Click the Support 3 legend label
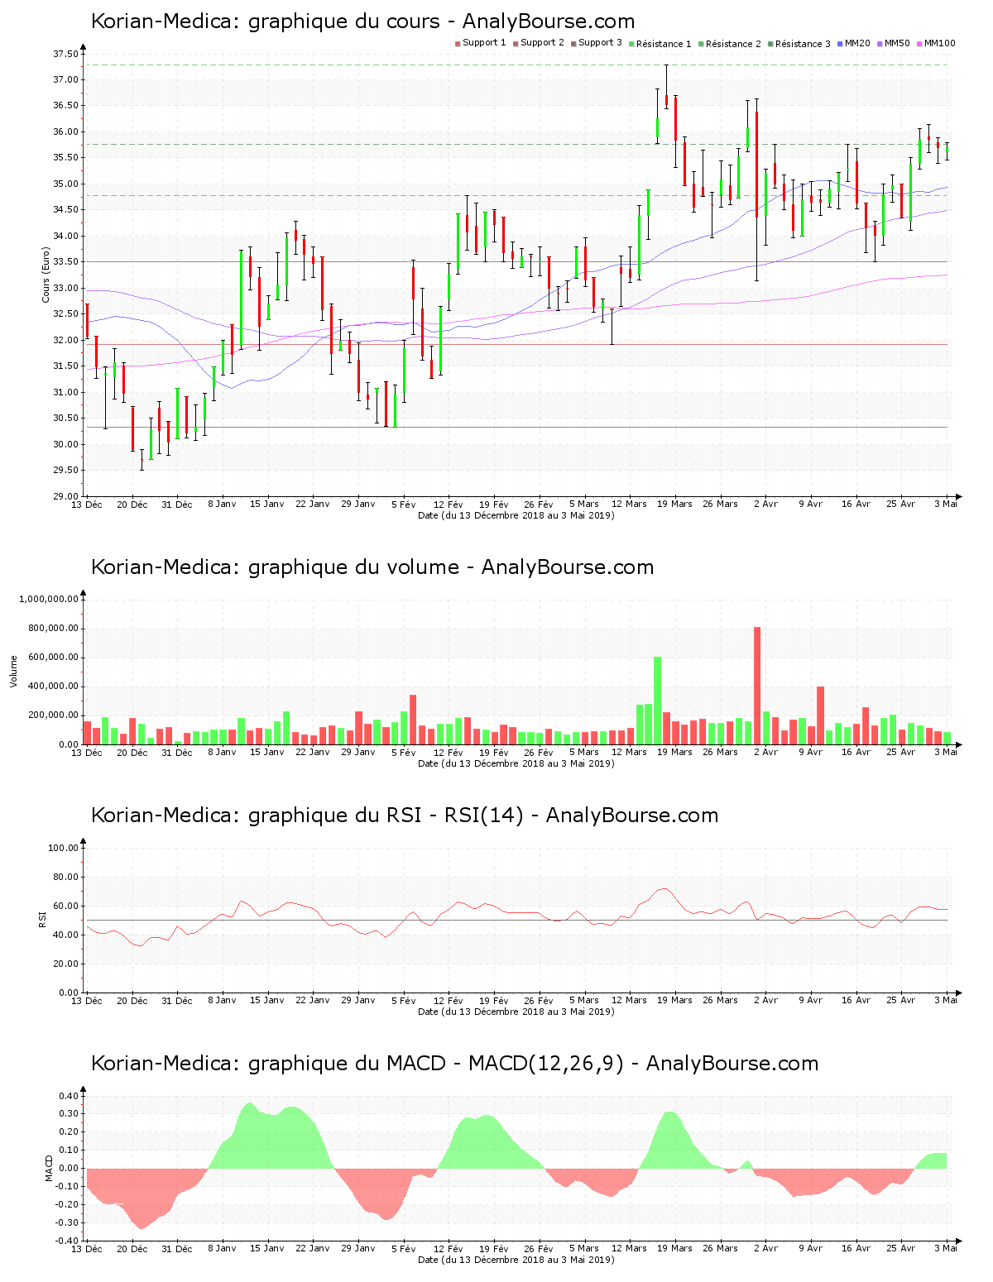 coord(600,43)
